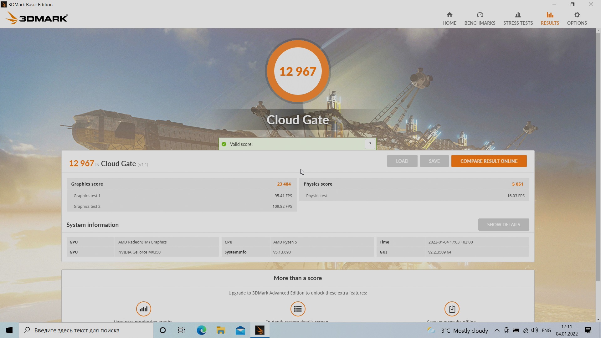Screen dimensions: 601x338
Task: Restore down the 3DMark window
Action: pos(573,4)
